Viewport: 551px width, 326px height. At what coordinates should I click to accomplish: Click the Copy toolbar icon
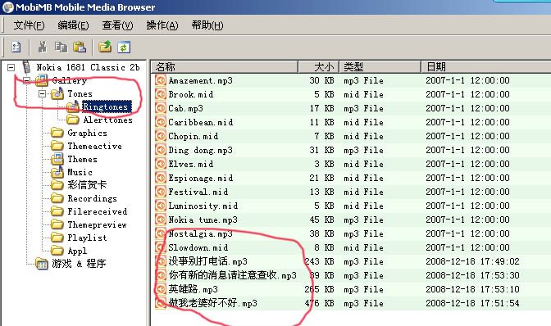click(61, 47)
